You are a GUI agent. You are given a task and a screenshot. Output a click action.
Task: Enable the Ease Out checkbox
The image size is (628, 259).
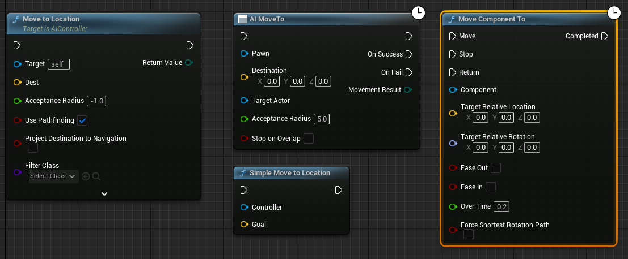tap(496, 168)
